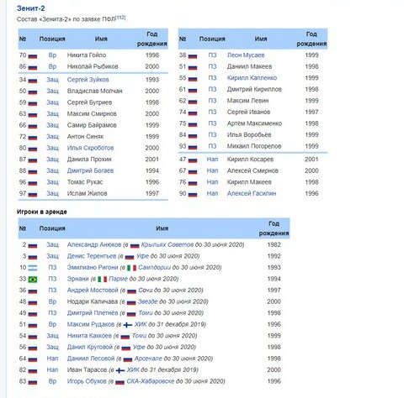The height and width of the screenshot is (398, 409).
Task: Open reference footnote 112
Action: pos(120,18)
